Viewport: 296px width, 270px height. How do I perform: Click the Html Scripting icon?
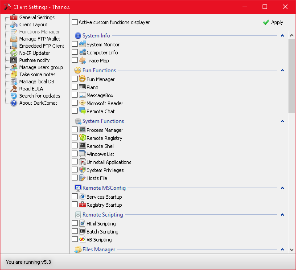(82, 224)
